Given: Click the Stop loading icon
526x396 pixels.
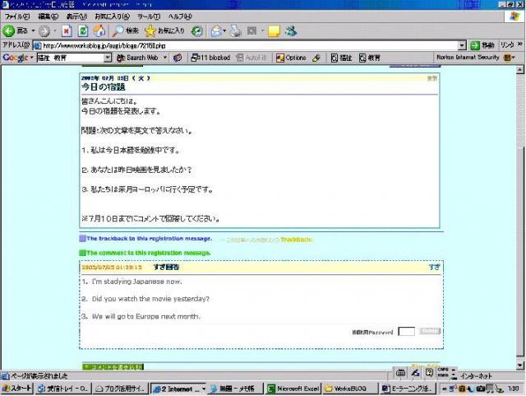Looking at the screenshot, I should (67, 30).
